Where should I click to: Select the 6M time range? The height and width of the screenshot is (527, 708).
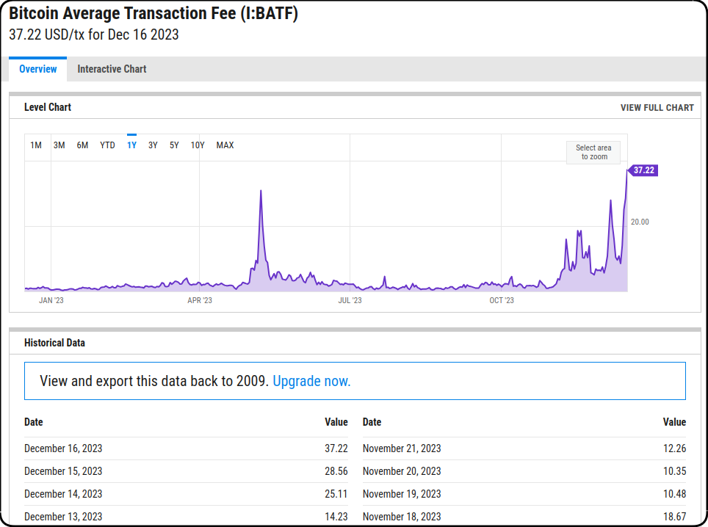pos(82,145)
